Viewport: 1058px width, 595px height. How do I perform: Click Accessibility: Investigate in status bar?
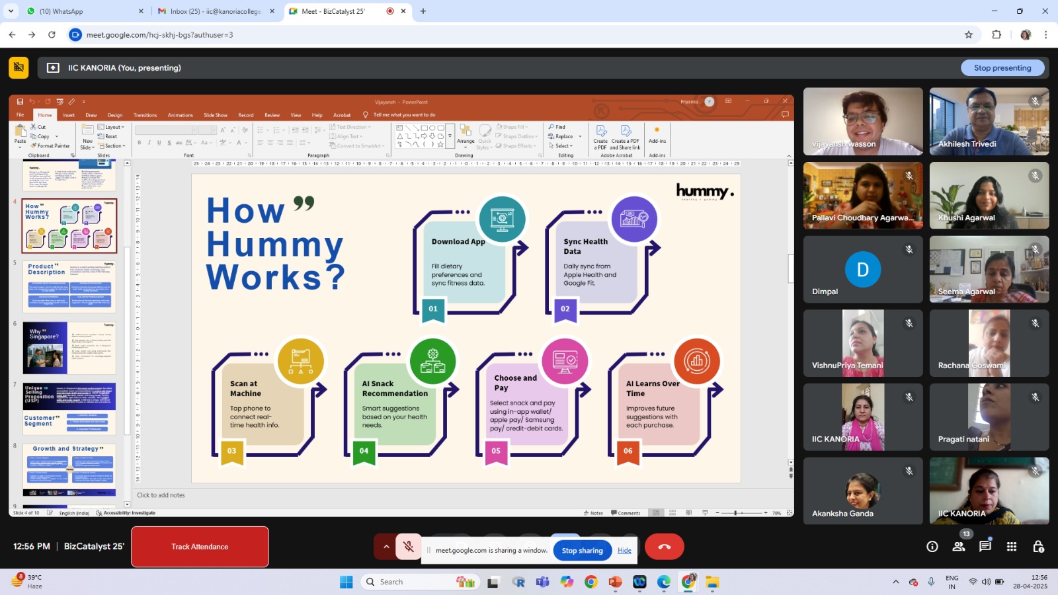(x=126, y=513)
